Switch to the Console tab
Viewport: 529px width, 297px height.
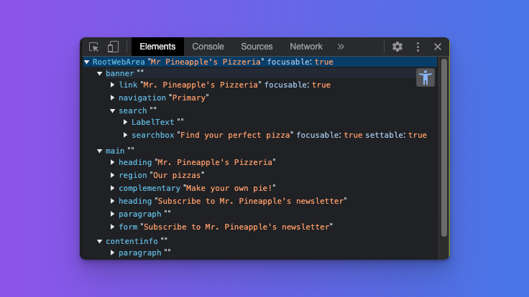click(208, 47)
